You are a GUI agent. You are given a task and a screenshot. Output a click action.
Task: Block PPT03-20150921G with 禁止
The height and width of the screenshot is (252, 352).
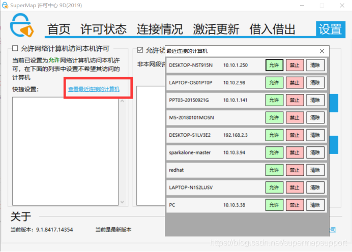[x=295, y=100]
